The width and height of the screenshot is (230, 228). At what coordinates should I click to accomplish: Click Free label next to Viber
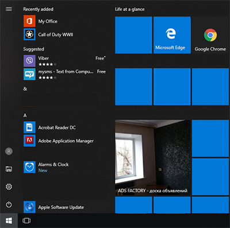coord(101,58)
